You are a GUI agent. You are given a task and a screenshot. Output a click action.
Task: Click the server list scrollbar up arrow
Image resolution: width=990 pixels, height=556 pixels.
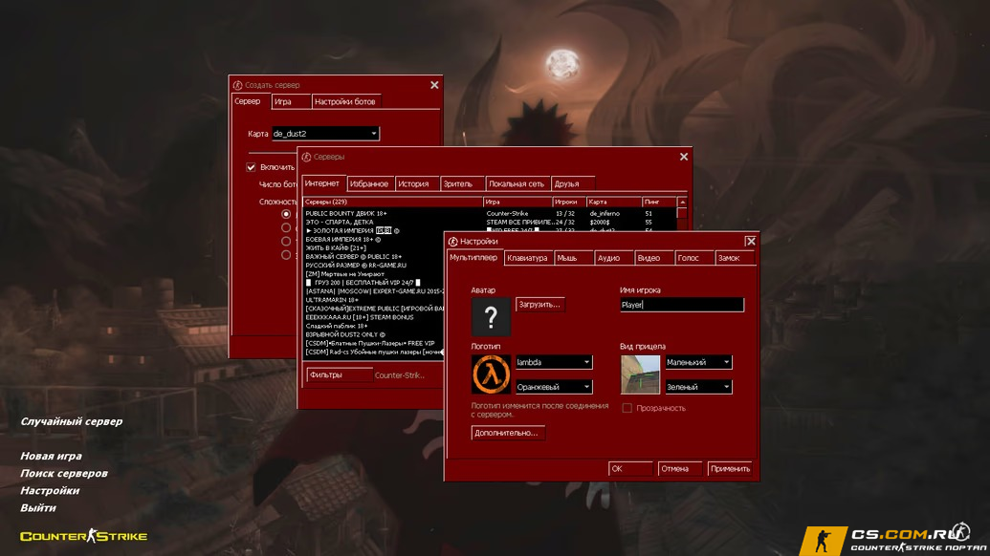tap(682, 202)
